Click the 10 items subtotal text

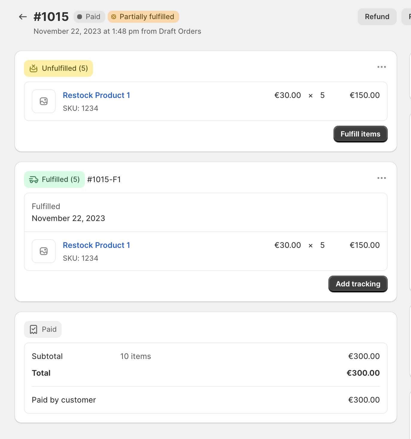(x=136, y=356)
